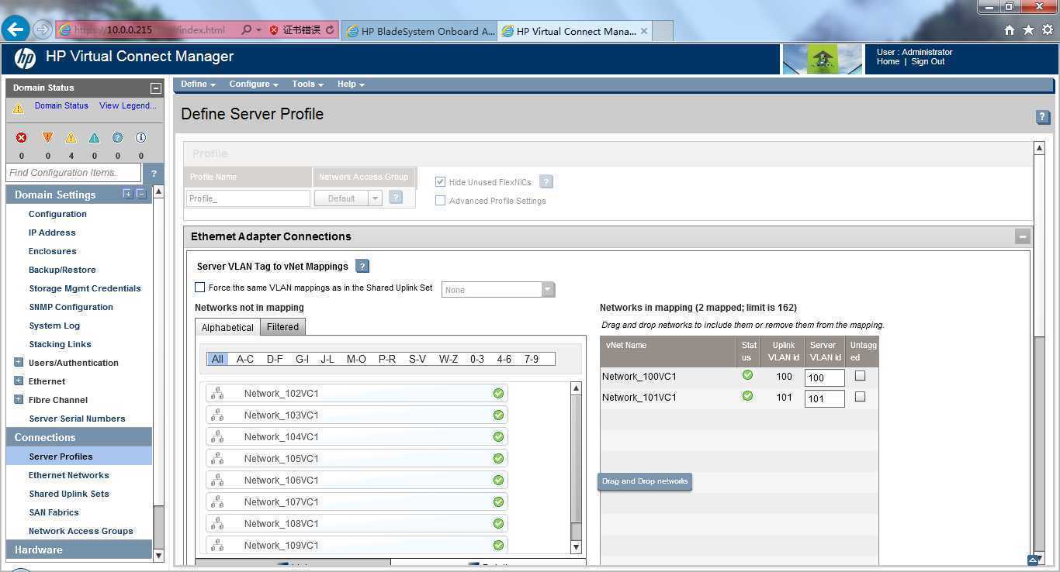Select Network_107VC1 in unmapped list
Viewport: 1060px width, 572px height.
click(356, 501)
